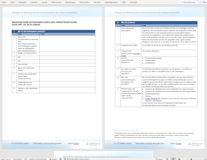Image resolution: width=207 pixels, height=160 pixels.
Task: Click the word count 503 Wörter
Action: click(x=17, y=159)
